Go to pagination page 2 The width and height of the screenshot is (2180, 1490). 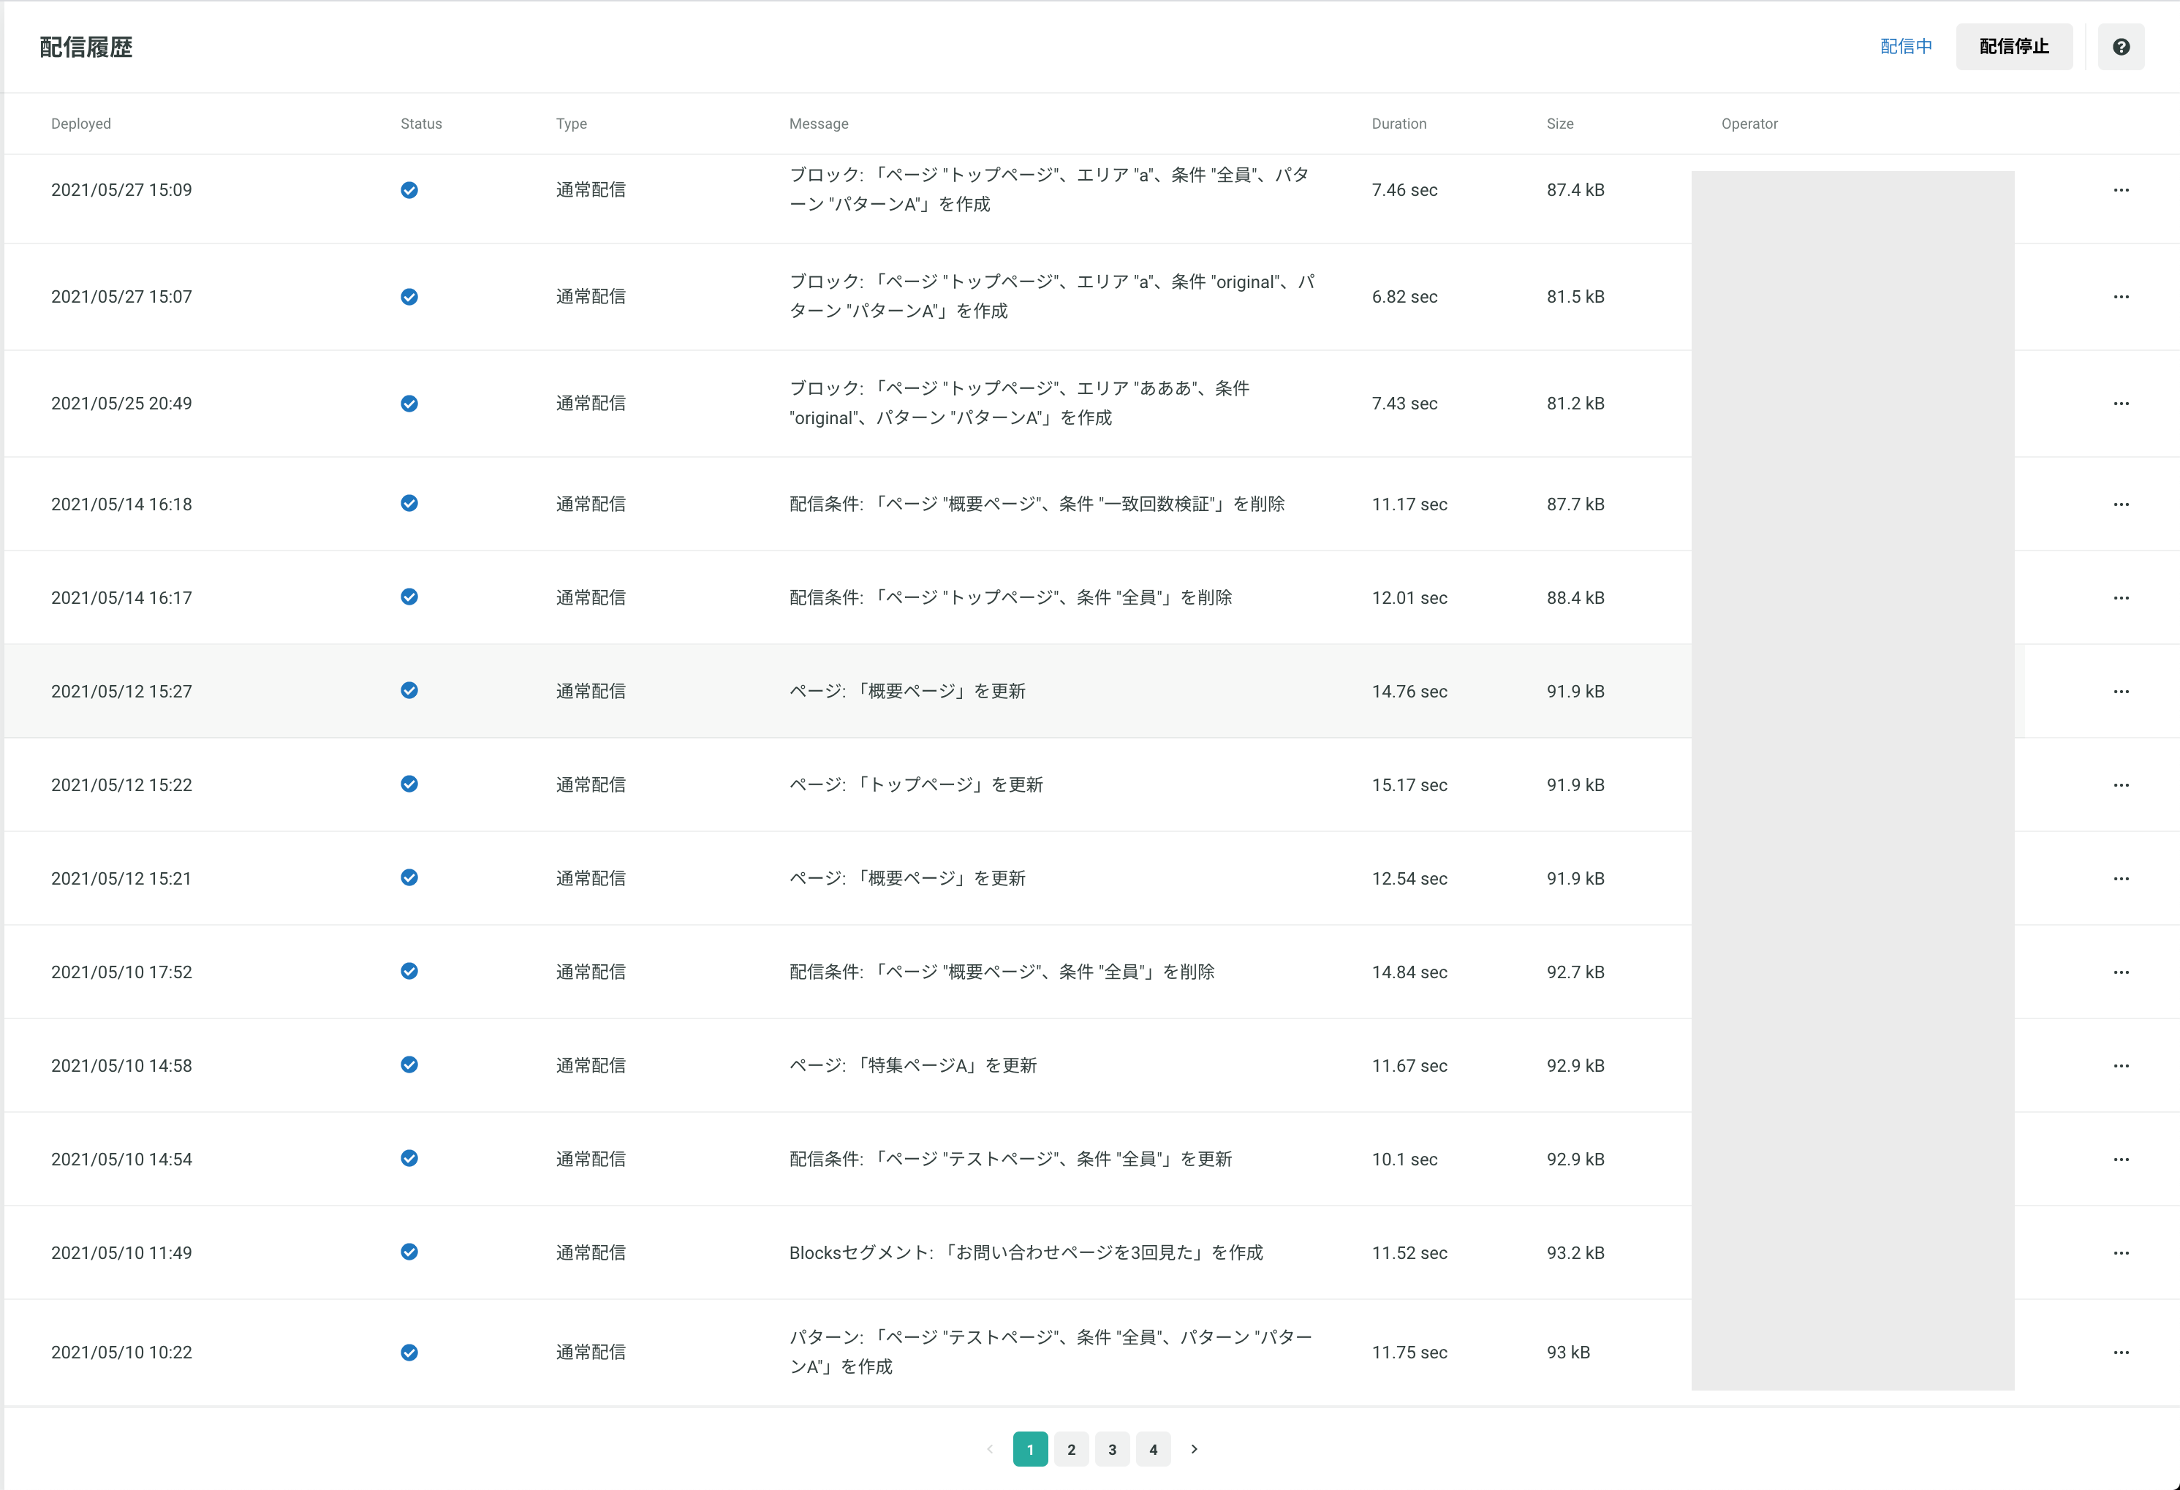1071,1449
